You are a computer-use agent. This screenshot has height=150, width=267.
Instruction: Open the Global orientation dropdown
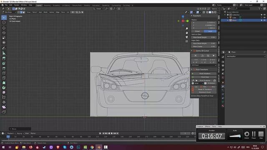[98, 9]
